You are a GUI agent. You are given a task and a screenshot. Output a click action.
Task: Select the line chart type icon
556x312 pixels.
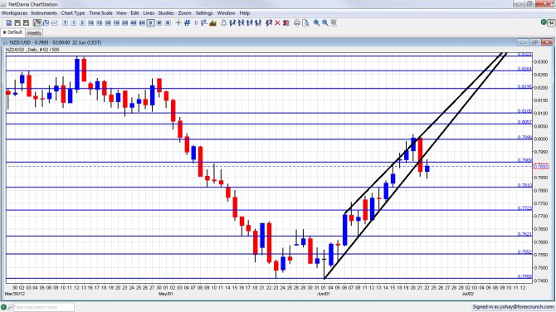54,22
